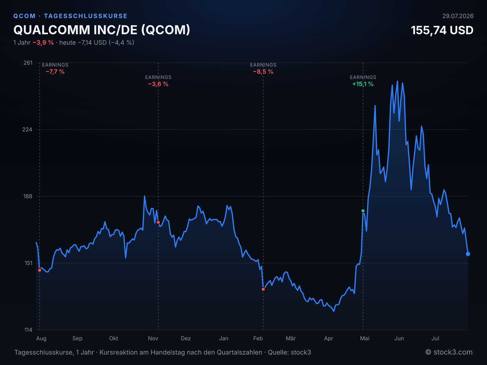The height and width of the screenshot is (365, 487).
Task: Click the earnings reaction value "−7,7 %"
Action: [x=55, y=72]
